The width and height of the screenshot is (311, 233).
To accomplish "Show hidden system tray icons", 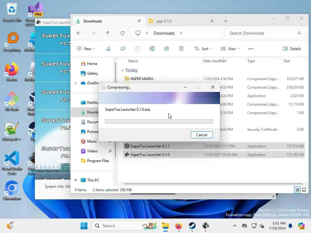I will (235, 226).
